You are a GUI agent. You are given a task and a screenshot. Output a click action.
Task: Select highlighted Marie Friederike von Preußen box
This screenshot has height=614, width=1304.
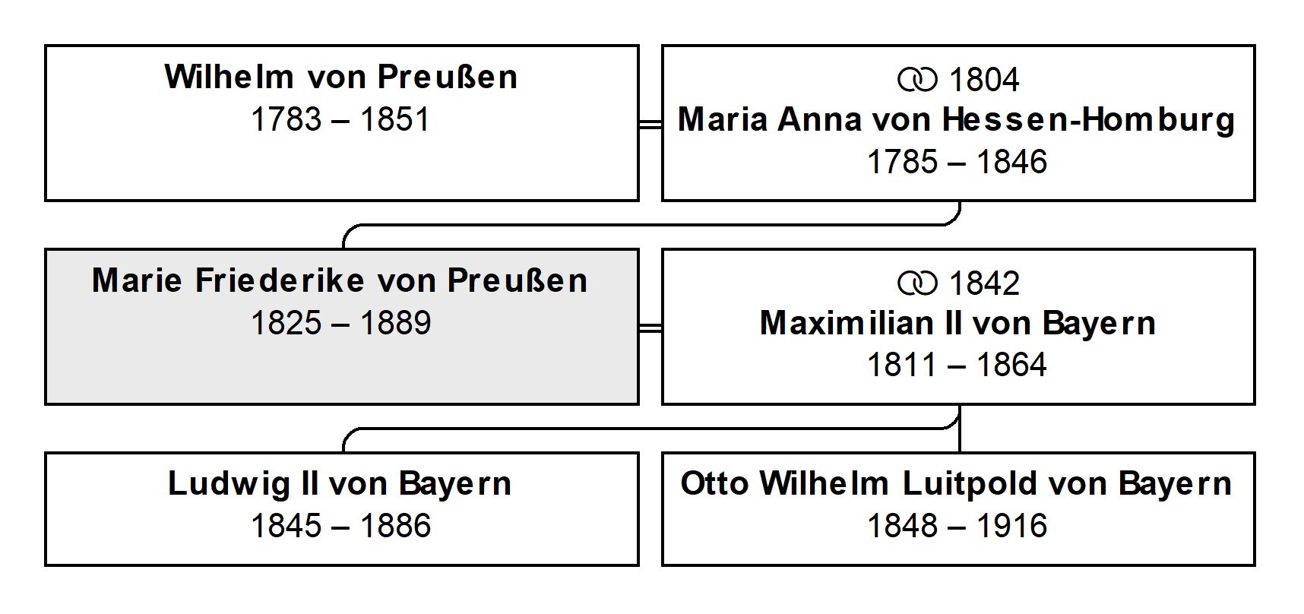click(341, 327)
